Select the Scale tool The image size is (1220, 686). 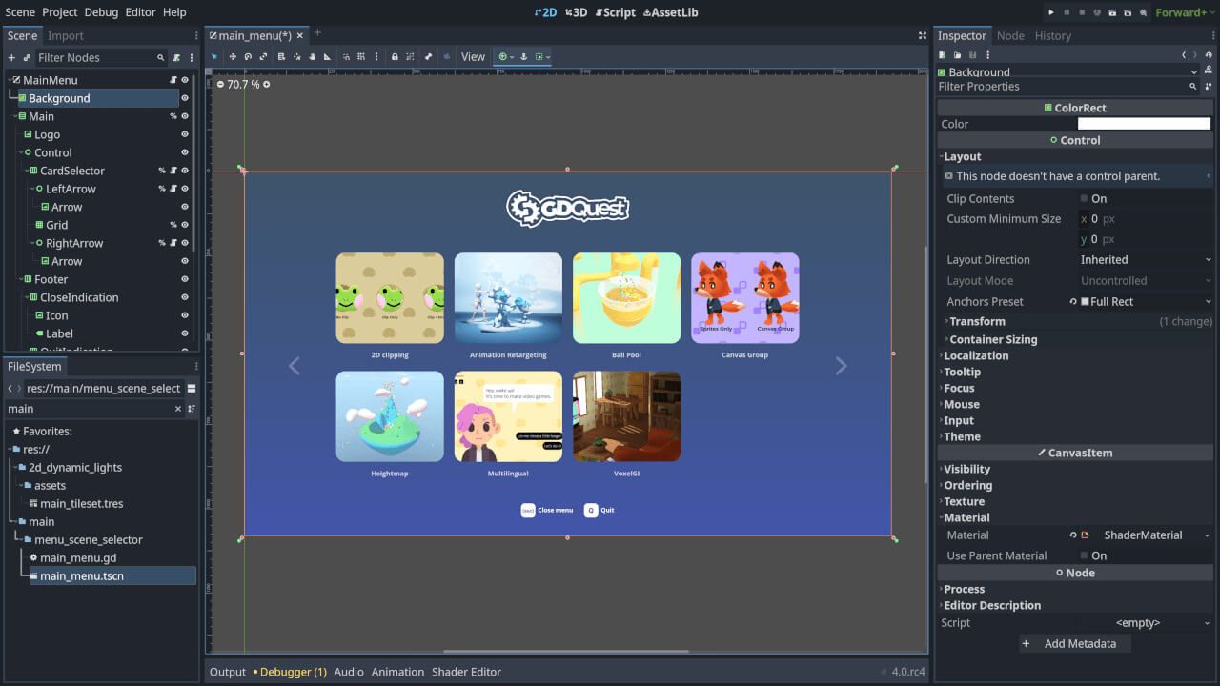coord(264,56)
